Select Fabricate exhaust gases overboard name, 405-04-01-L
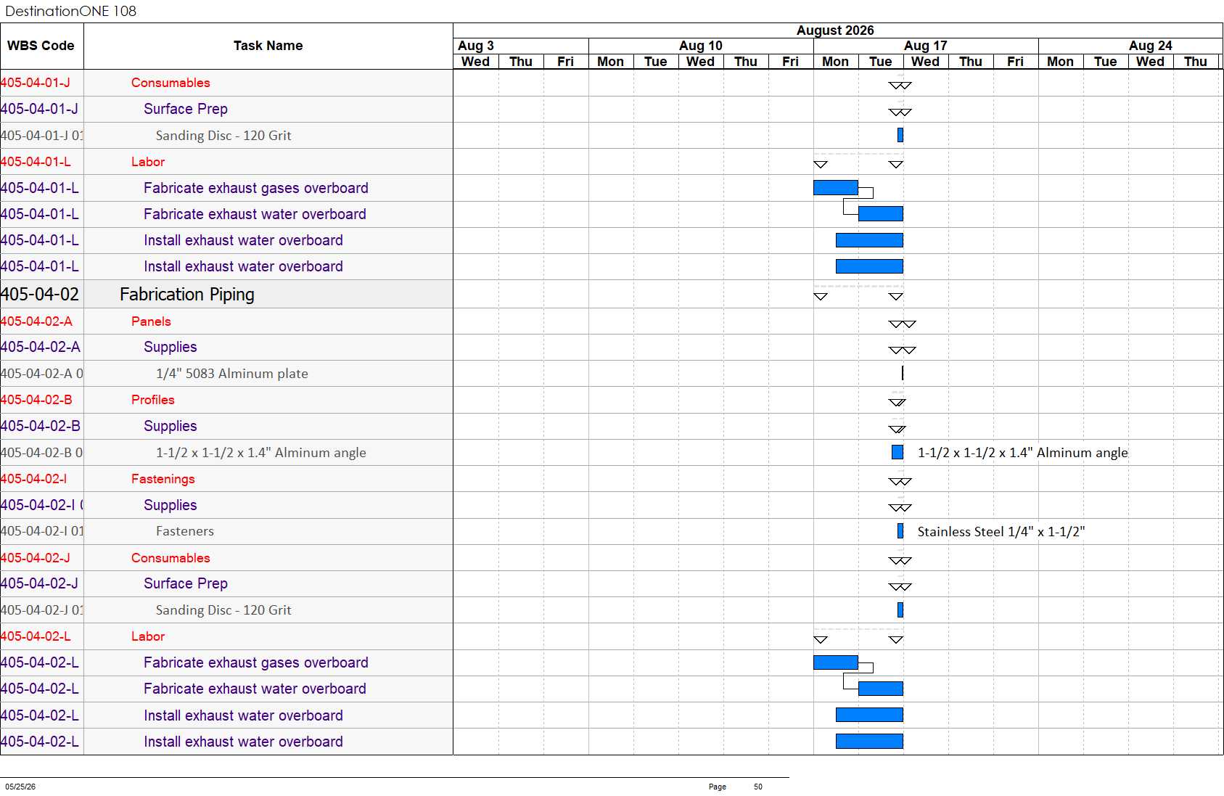 point(256,188)
